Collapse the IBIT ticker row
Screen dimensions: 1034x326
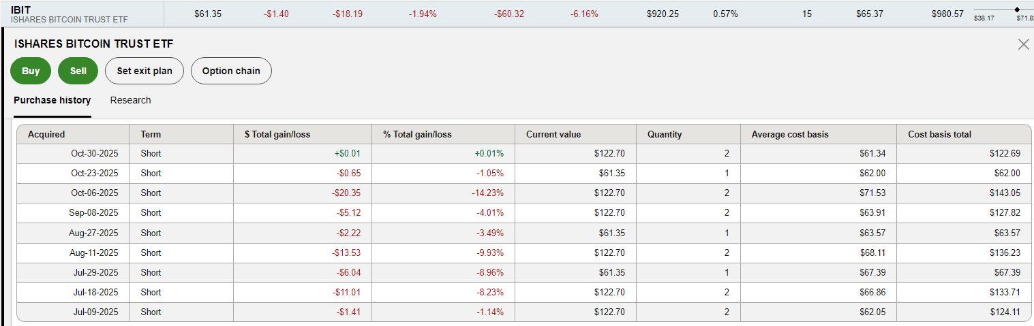[x=20, y=10]
